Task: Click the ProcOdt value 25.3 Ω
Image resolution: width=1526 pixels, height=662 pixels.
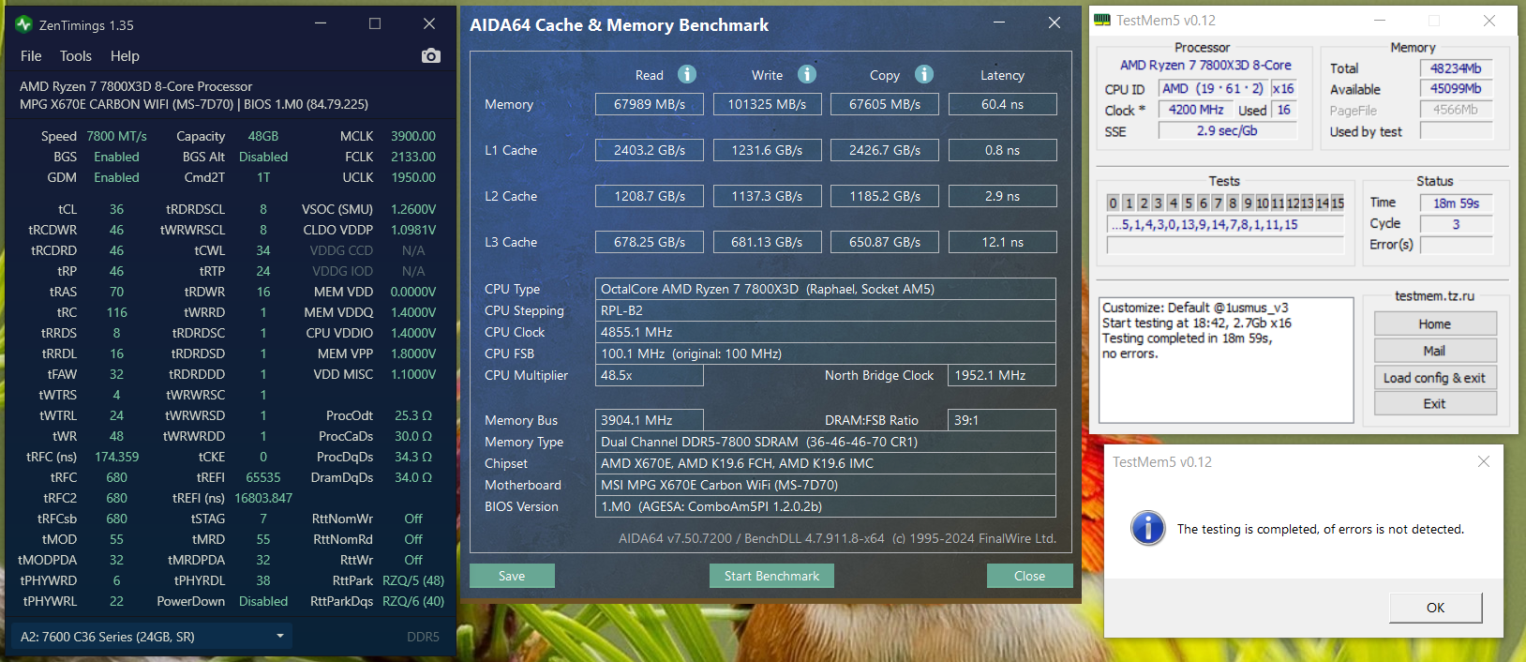Action: pyautogui.click(x=413, y=415)
